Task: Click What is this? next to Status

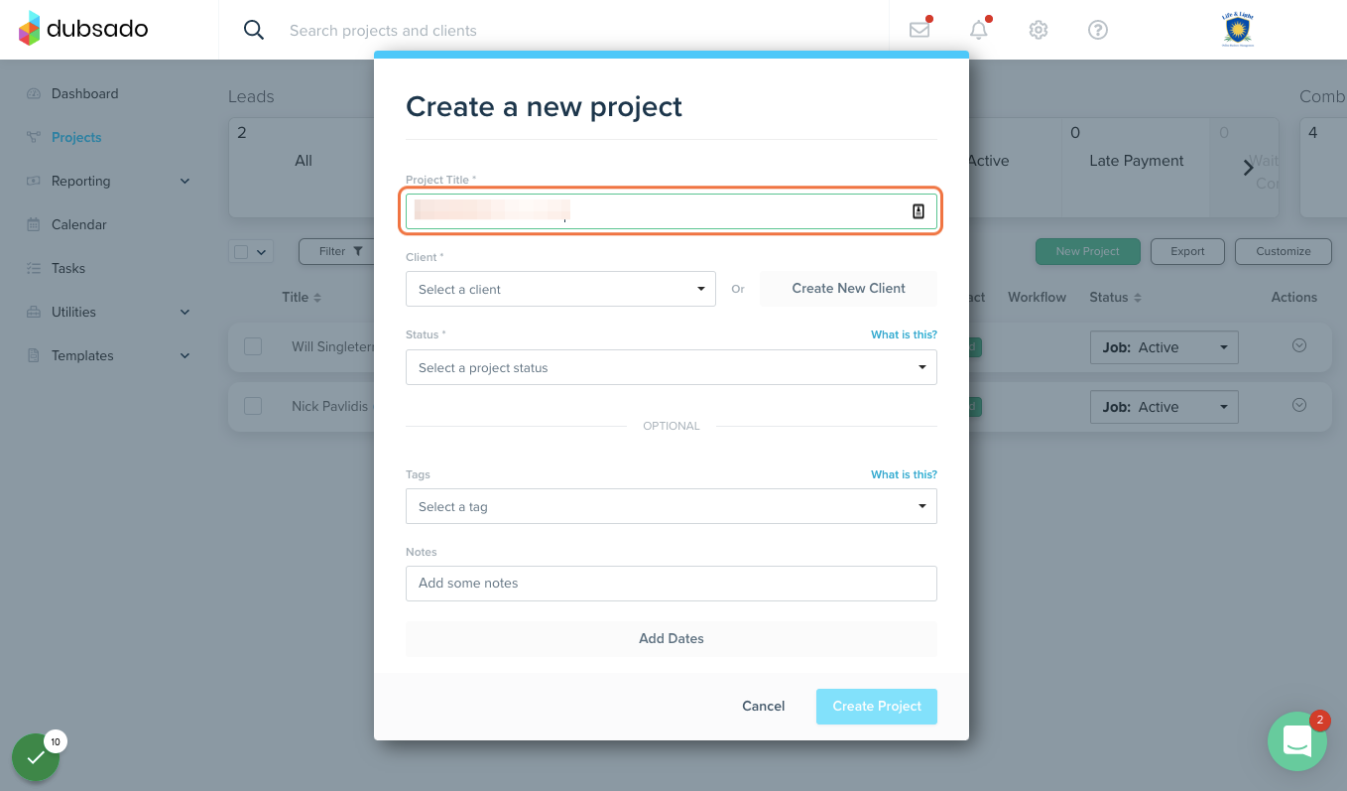Action: coord(904,334)
